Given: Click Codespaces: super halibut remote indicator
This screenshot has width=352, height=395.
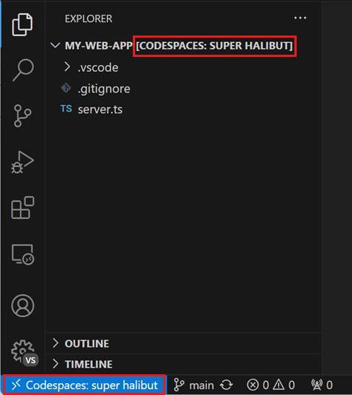Looking at the screenshot, I should (x=84, y=385).
